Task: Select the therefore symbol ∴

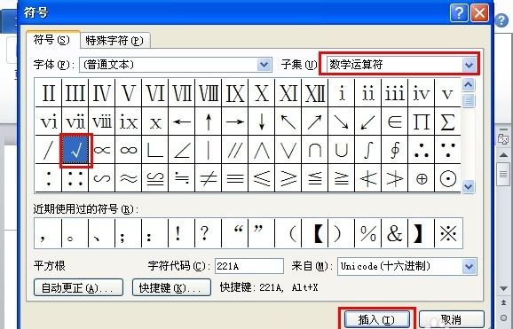Action: click(421, 150)
